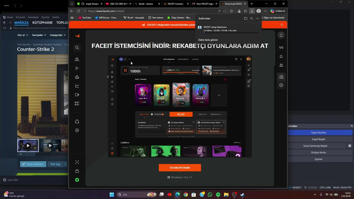Screen dimensions: 354x199
Task: Open virtual camera settings gear in OBS
Action: [x=350, y=146]
